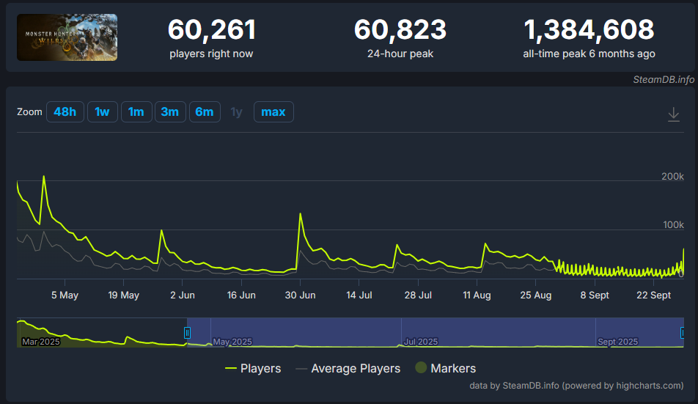698x404 pixels.
Task: Switch zoom to 1m
Action: click(136, 111)
